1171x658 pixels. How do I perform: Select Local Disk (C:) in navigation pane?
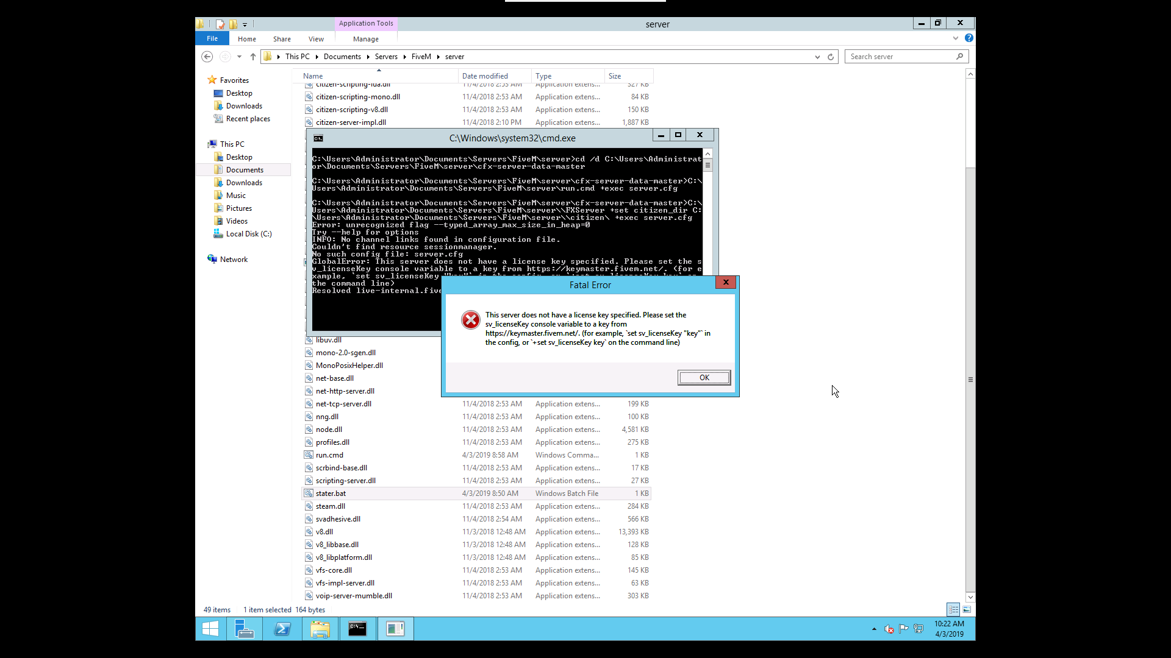248,234
